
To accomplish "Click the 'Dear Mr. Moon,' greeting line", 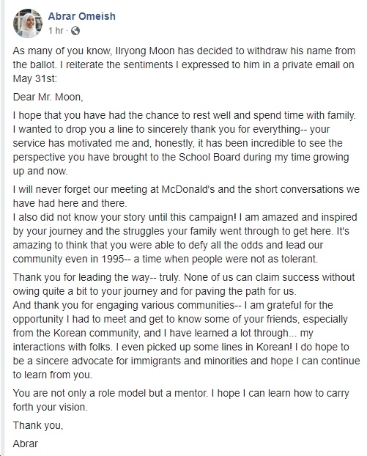I will point(48,97).
